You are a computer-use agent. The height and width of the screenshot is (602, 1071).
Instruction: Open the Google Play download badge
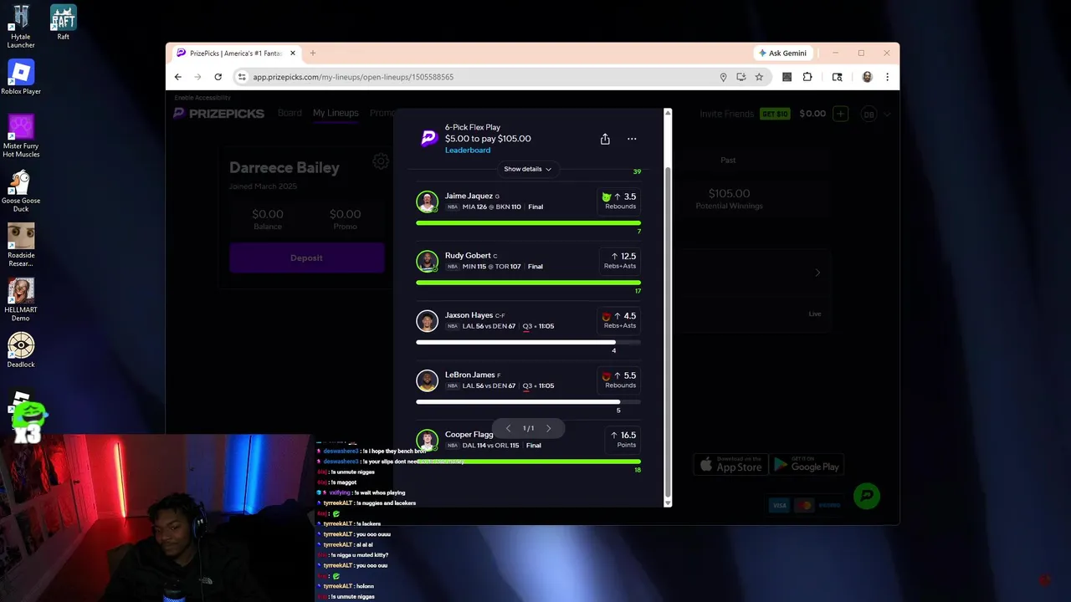click(806, 465)
